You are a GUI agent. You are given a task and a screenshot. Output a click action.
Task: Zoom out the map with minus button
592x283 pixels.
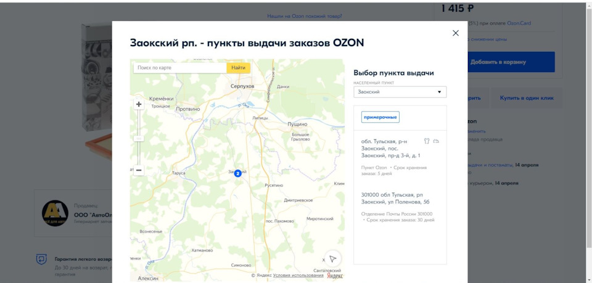point(139,171)
